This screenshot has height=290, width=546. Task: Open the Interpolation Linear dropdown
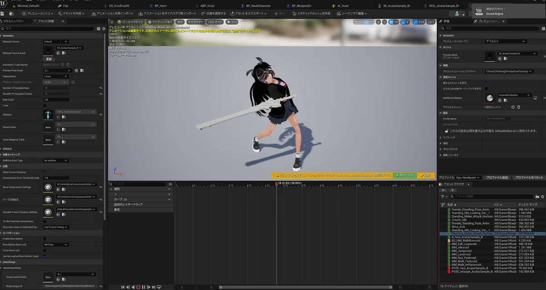tap(56, 76)
